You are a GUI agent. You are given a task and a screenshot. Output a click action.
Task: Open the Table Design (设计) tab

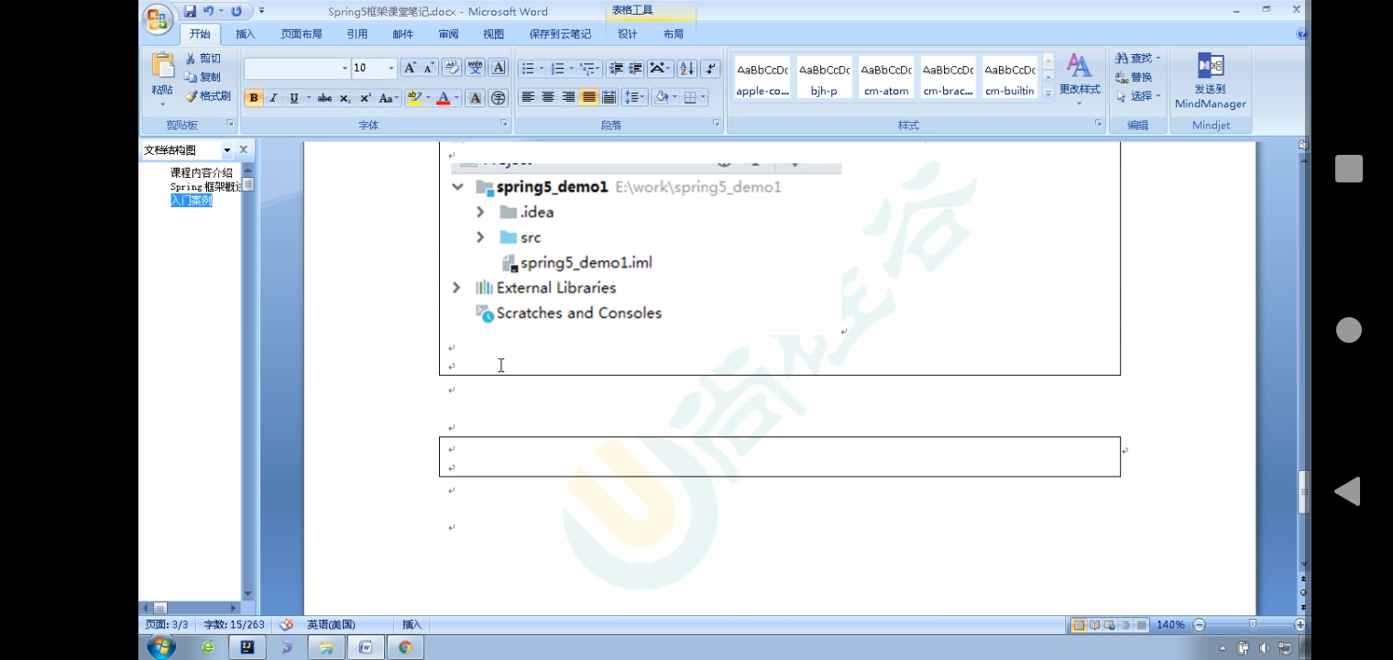628,34
